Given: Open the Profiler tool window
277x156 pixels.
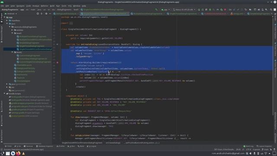Looking at the screenshot, I should pyautogui.click(x=61, y=146).
